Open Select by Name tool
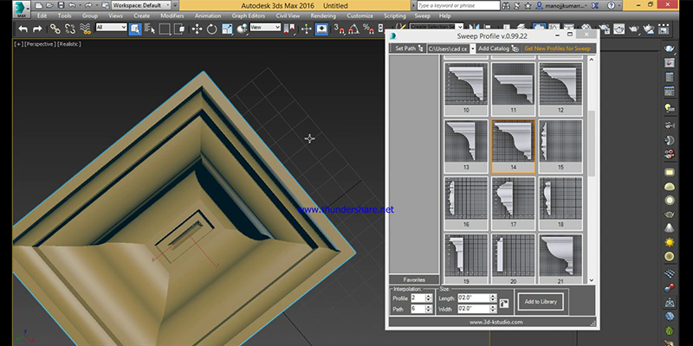 [x=150, y=29]
